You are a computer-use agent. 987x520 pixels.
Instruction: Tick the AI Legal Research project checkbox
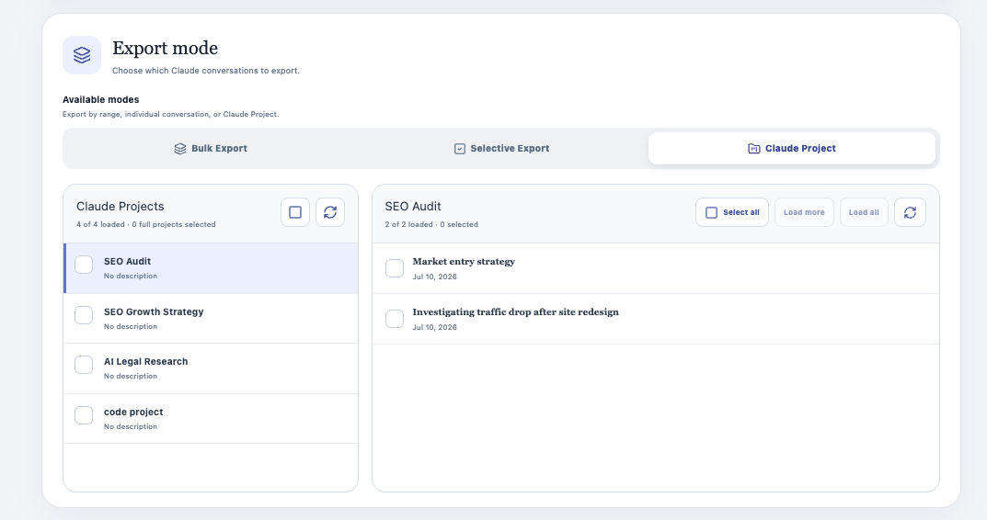[84, 365]
